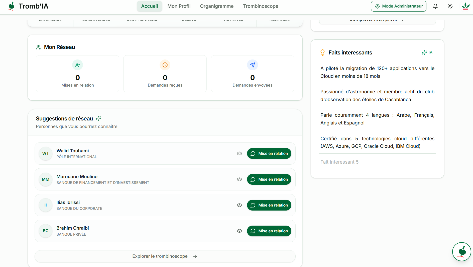Viewport: 473px width, 267px height.
Task: Click the Tromb'IA logo icon
Action: (11, 6)
